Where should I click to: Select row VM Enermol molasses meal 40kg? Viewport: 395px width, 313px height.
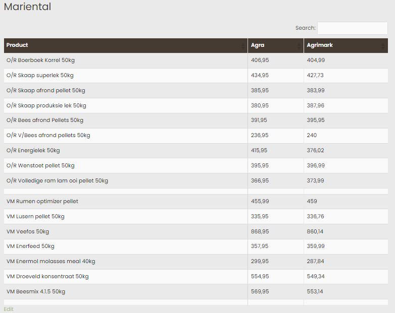coord(196,262)
